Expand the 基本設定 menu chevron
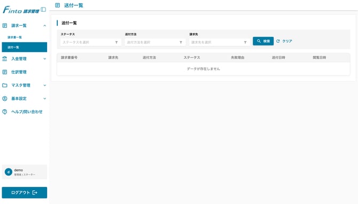The height and width of the screenshot is (204, 358). [x=45, y=99]
